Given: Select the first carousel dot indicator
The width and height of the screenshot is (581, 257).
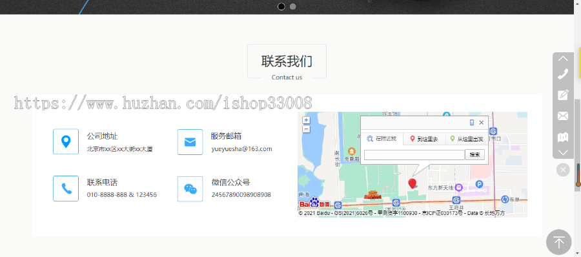Looking at the screenshot, I should click(281, 6).
